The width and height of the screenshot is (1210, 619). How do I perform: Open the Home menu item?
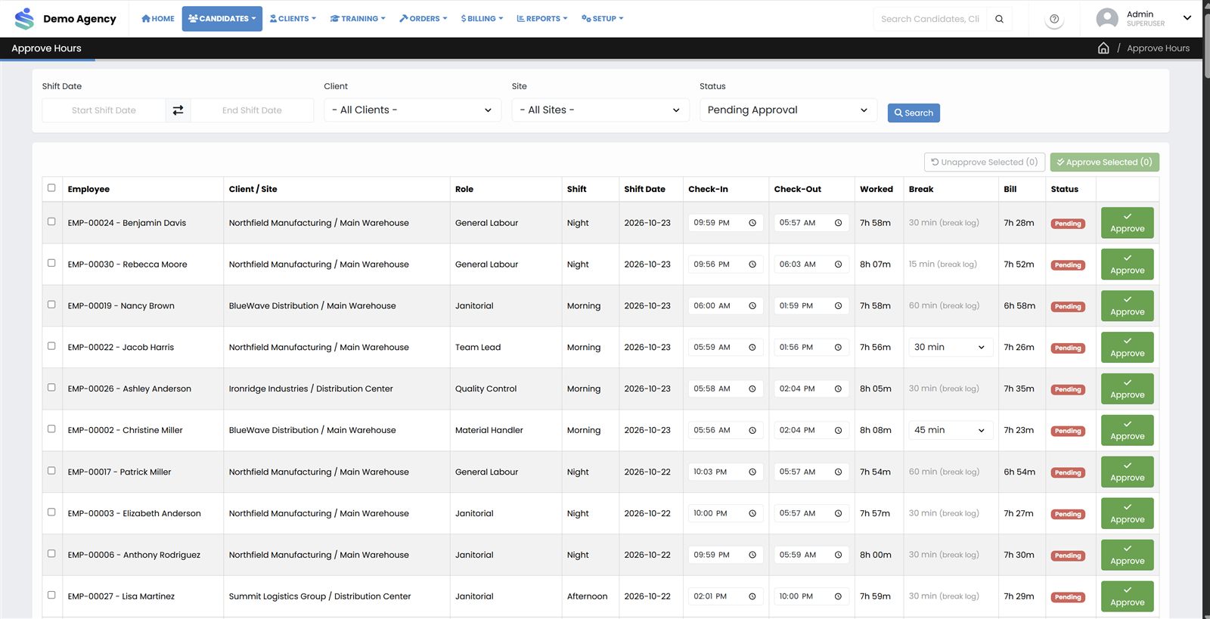[x=158, y=19]
